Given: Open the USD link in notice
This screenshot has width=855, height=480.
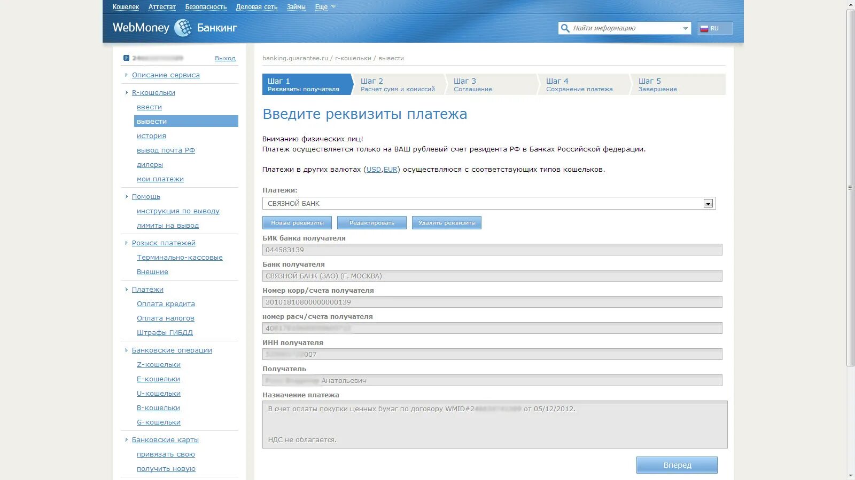Looking at the screenshot, I should tap(374, 170).
